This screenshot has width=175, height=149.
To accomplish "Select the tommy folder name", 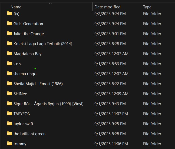I will tap(20, 144).
